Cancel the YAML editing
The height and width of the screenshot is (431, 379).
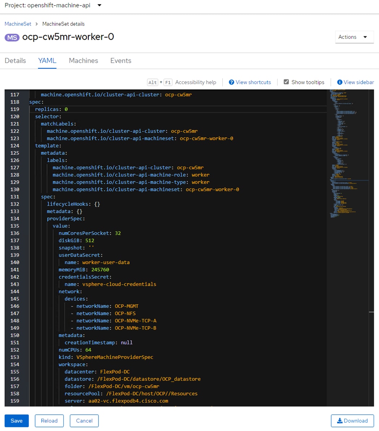pyautogui.click(x=84, y=421)
